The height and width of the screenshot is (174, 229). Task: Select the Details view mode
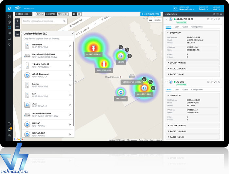pos(40,14)
